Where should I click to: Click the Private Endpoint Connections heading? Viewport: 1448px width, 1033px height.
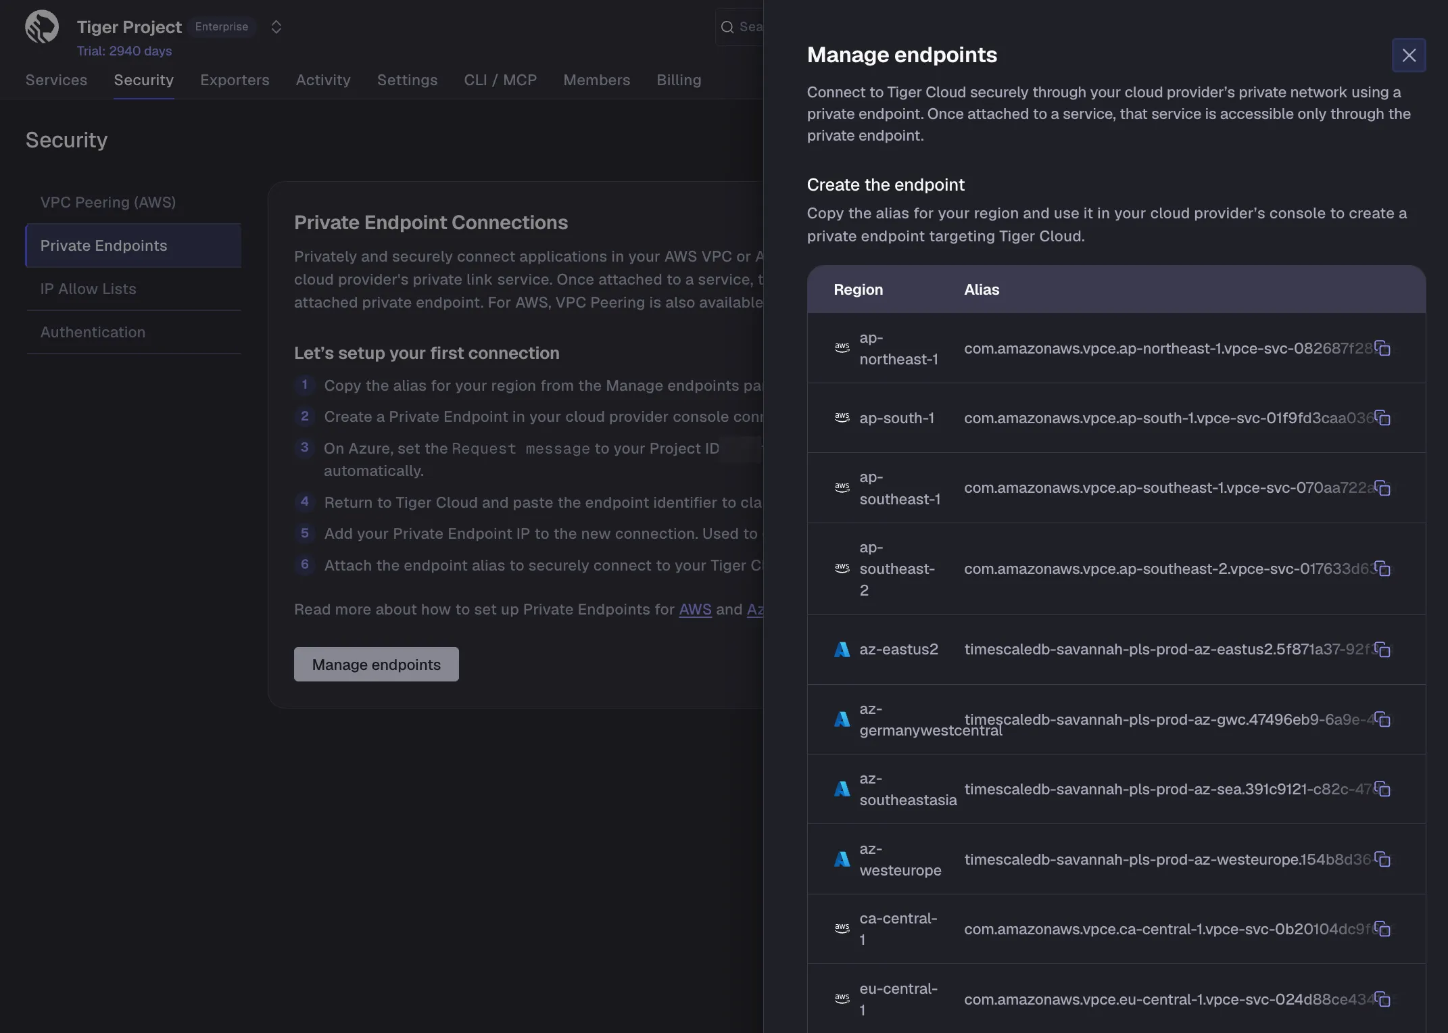pos(431,222)
